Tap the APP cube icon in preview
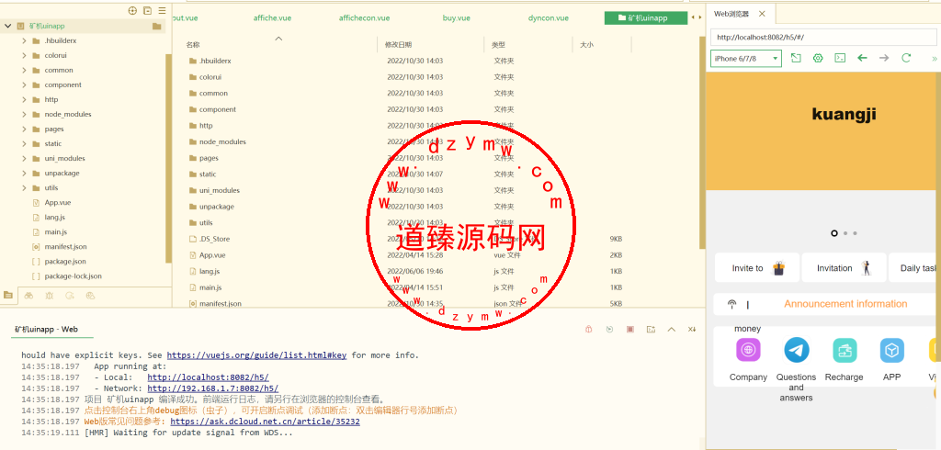This screenshot has height=450, width=941. point(891,350)
